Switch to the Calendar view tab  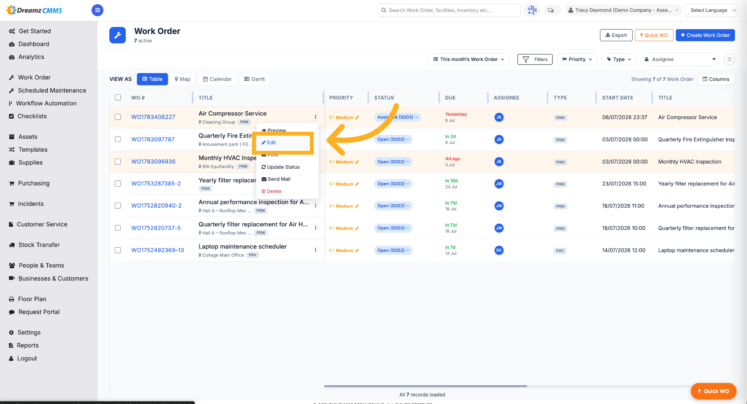[x=217, y=79]
